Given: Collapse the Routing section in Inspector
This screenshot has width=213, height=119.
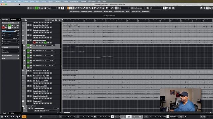Looking at the screenshot, I should coord(10,47).
